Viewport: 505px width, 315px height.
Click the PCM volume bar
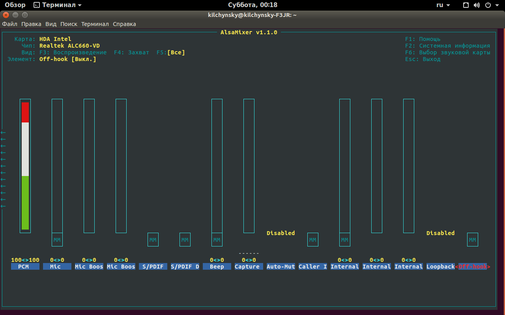click(25, 166)
